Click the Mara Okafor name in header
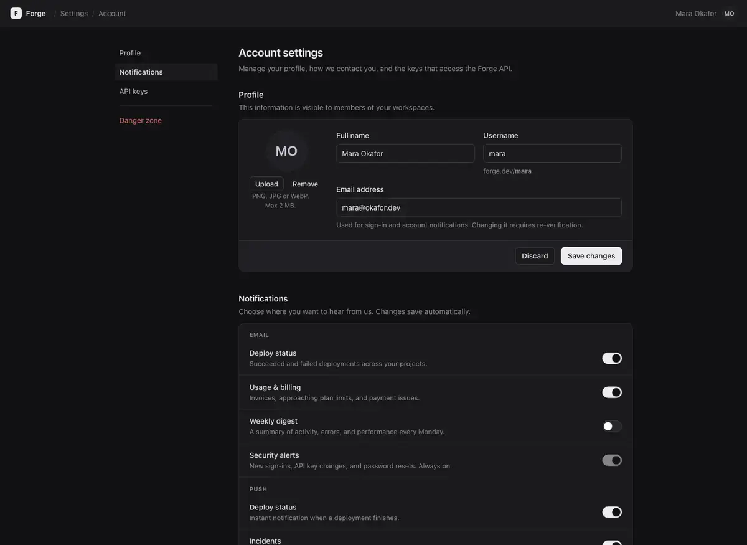 (x=696, y=13)
